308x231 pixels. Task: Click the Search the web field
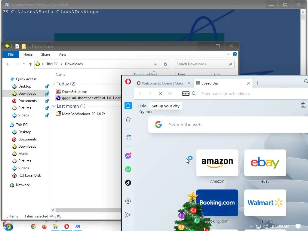coord(228,125)
